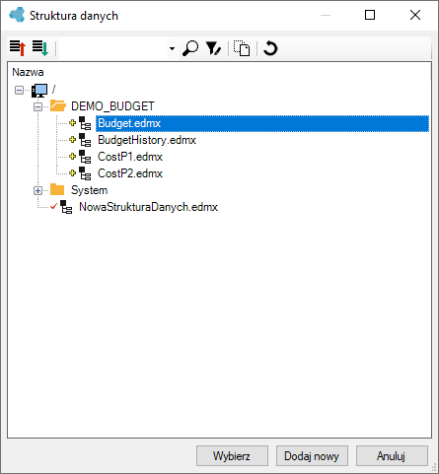Expand Budget.edmx with yellow plus

click(73, 123)
